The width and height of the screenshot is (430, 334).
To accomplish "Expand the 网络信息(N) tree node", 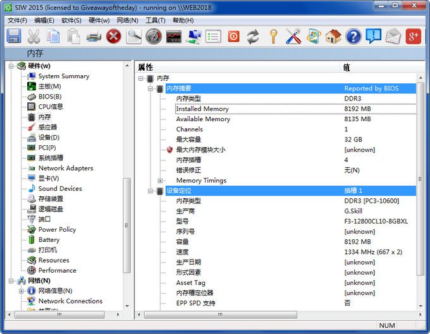I will coord(21,291).
